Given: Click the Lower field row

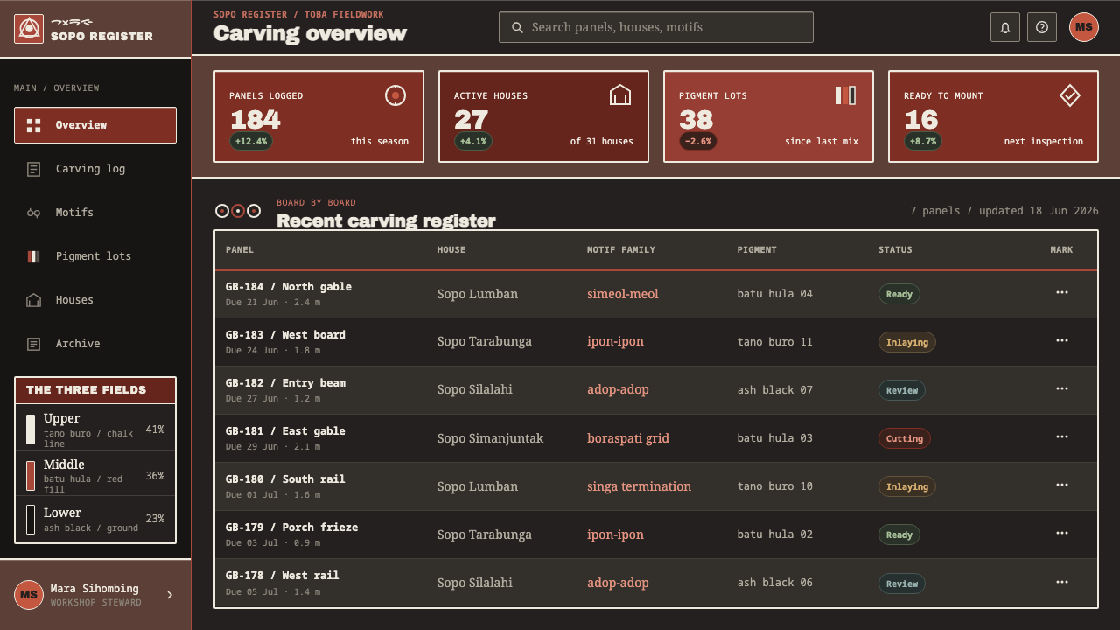Looking at the screenshot, I should [95, 519].
